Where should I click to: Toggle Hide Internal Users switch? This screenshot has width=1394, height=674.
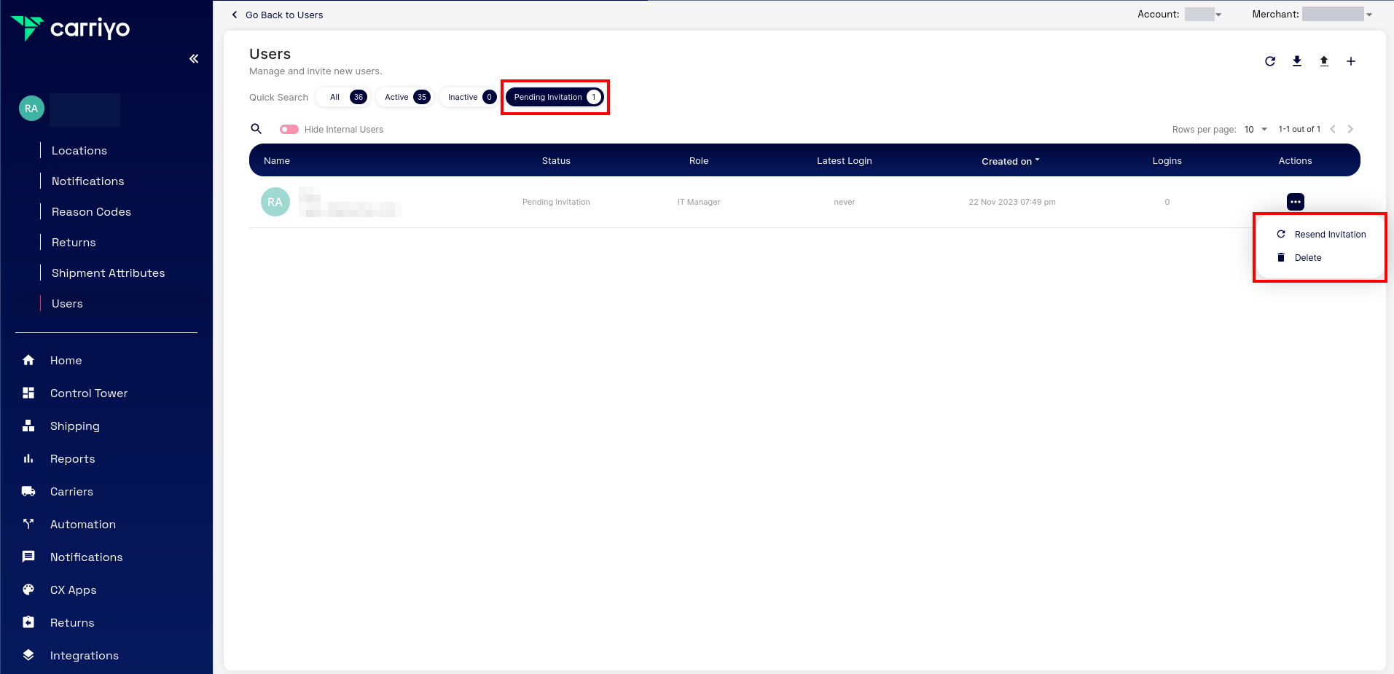pyautogui.click(x=289, y=129)
